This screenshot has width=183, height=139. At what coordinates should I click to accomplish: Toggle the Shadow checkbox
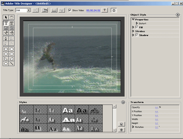coord(137,35)
